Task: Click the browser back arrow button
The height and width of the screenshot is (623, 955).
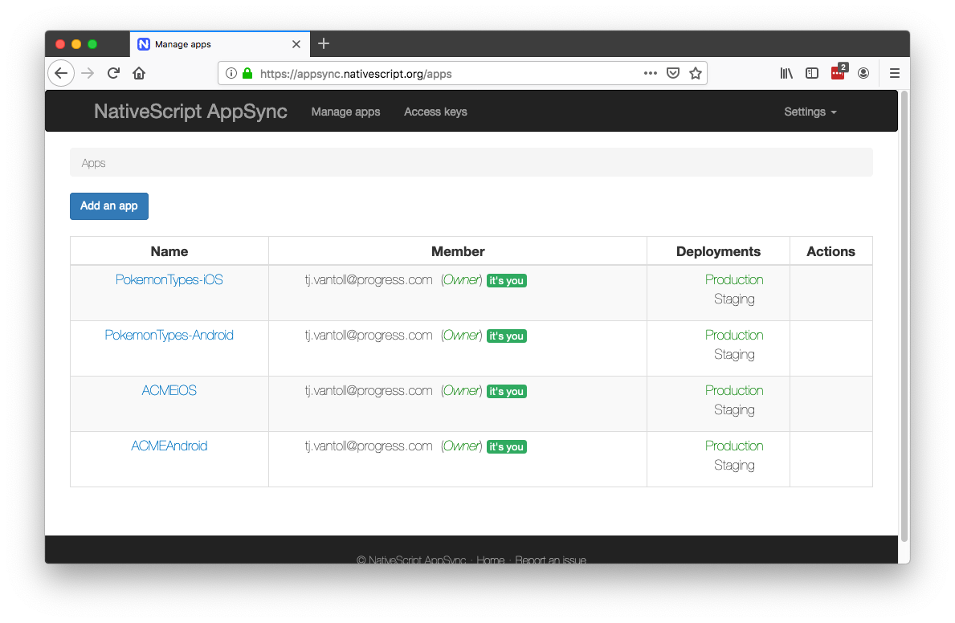Action: point(61,73)
